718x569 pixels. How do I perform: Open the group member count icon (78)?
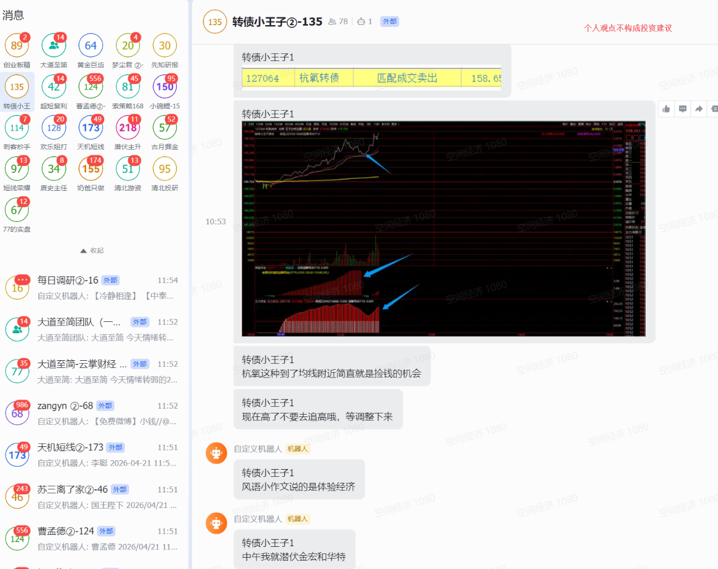(x=338, y=22)
